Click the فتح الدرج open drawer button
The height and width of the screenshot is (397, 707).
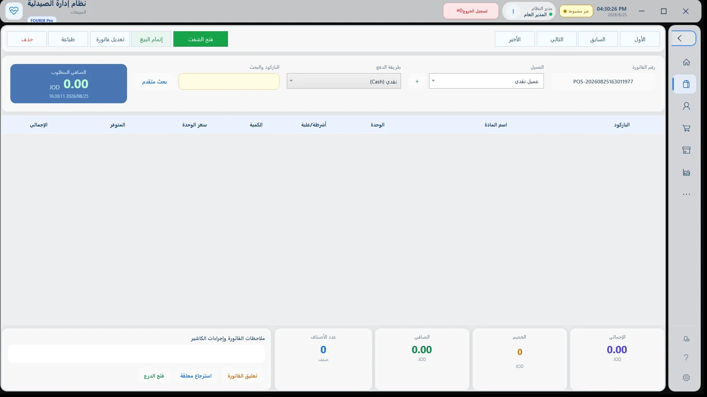pyautogui.click(x=154, y=376)
